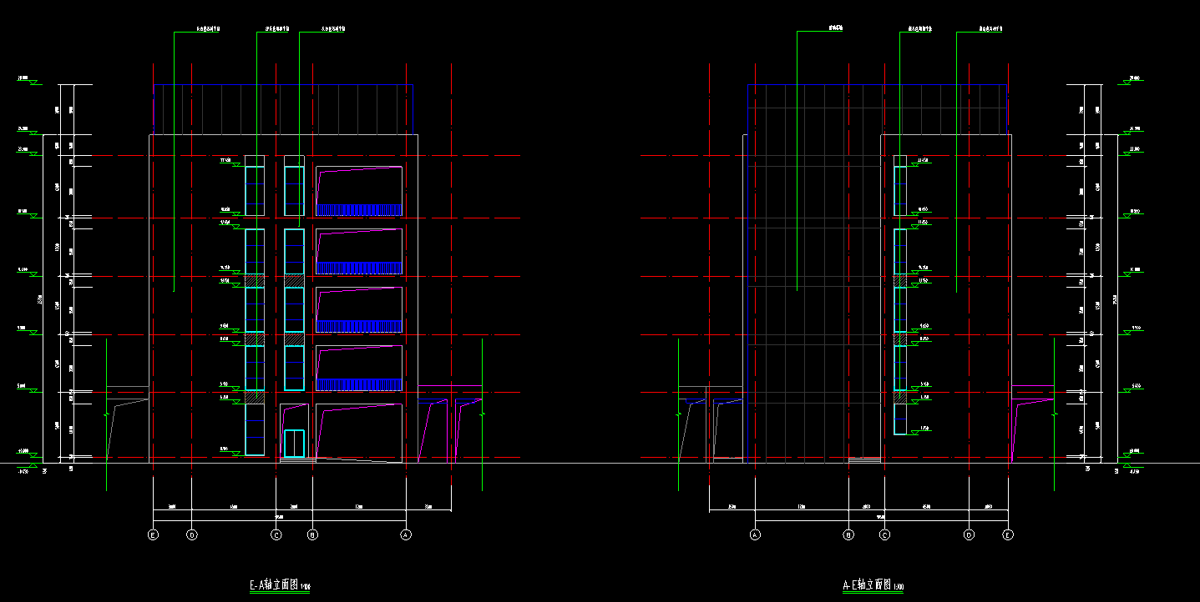The image size is (1200, 602).
Task: Select the A-E轴立面图 drawing title
Action: tap(873, 586)
